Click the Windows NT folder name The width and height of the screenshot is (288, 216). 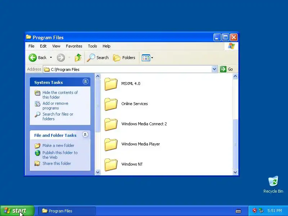coord(132,165)
